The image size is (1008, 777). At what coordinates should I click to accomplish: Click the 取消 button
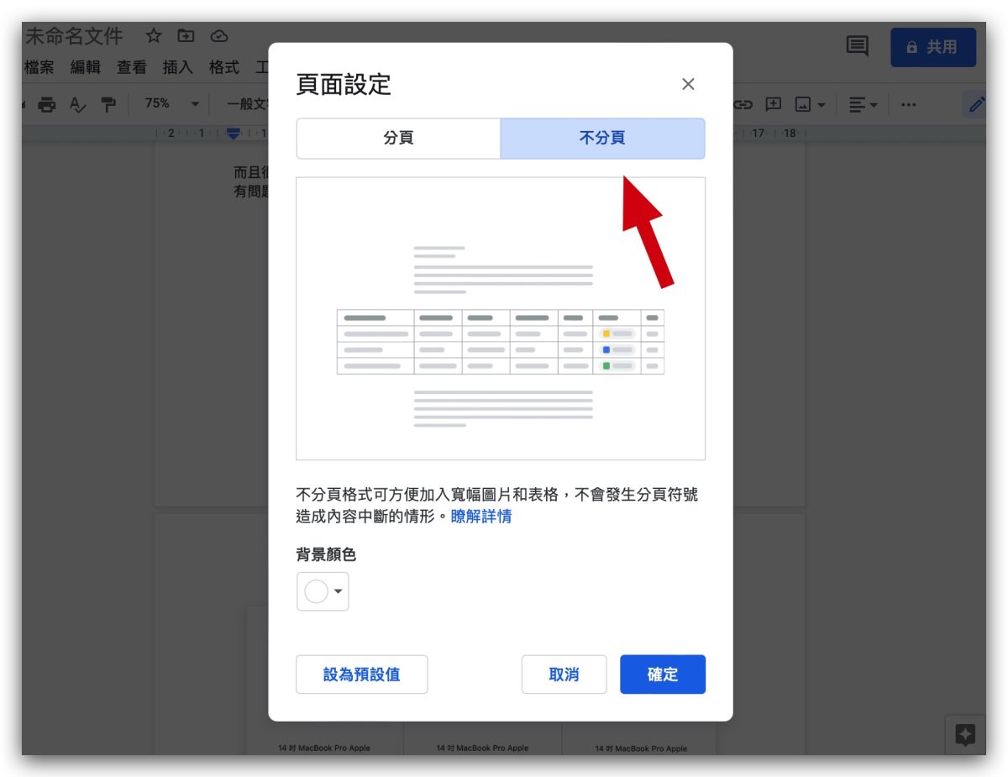(564, 675)
